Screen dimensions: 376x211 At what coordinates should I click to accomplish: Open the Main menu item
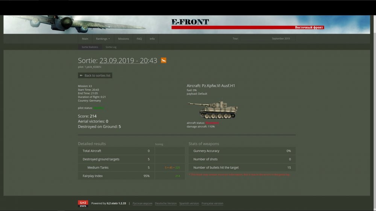[x=85, y=39]
